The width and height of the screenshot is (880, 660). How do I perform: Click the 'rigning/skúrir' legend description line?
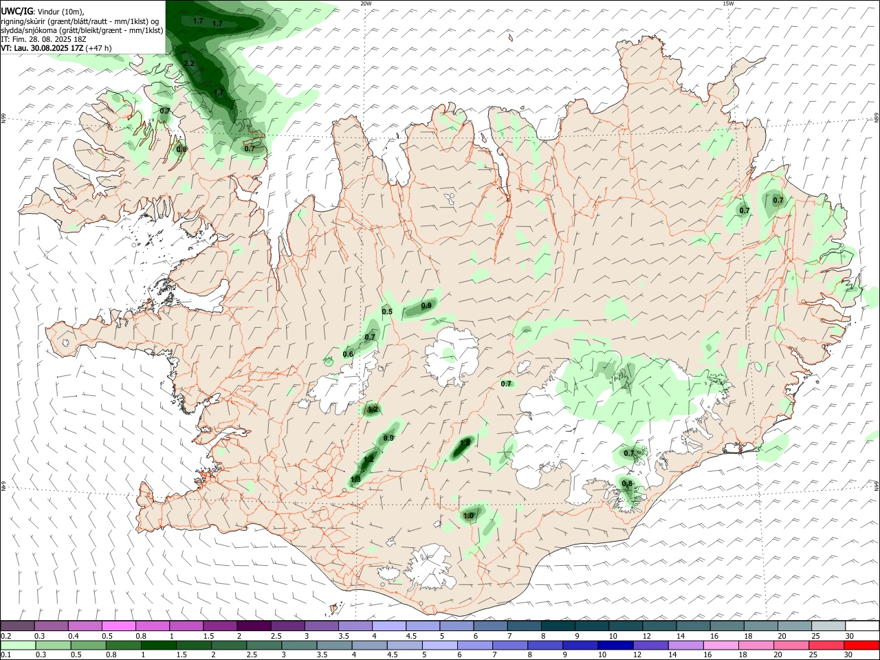tap(80, 21)
